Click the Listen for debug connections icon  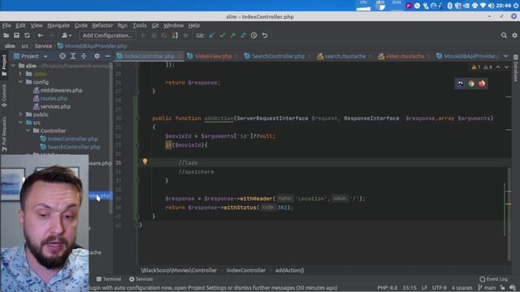175,36
